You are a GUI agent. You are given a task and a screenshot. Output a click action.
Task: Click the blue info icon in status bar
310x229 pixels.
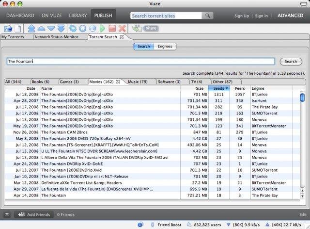(140, 225)
